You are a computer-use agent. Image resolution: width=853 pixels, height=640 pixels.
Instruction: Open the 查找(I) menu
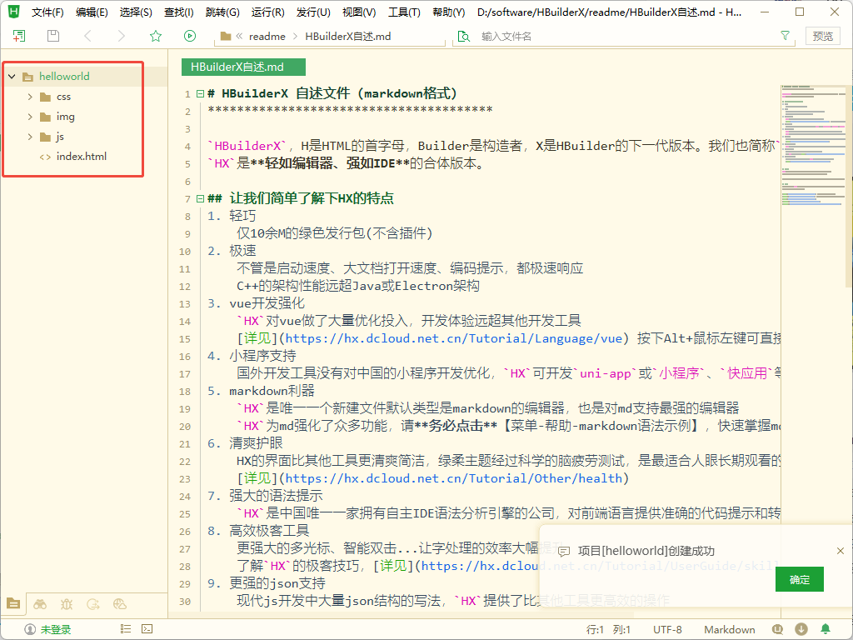[179, 12]
